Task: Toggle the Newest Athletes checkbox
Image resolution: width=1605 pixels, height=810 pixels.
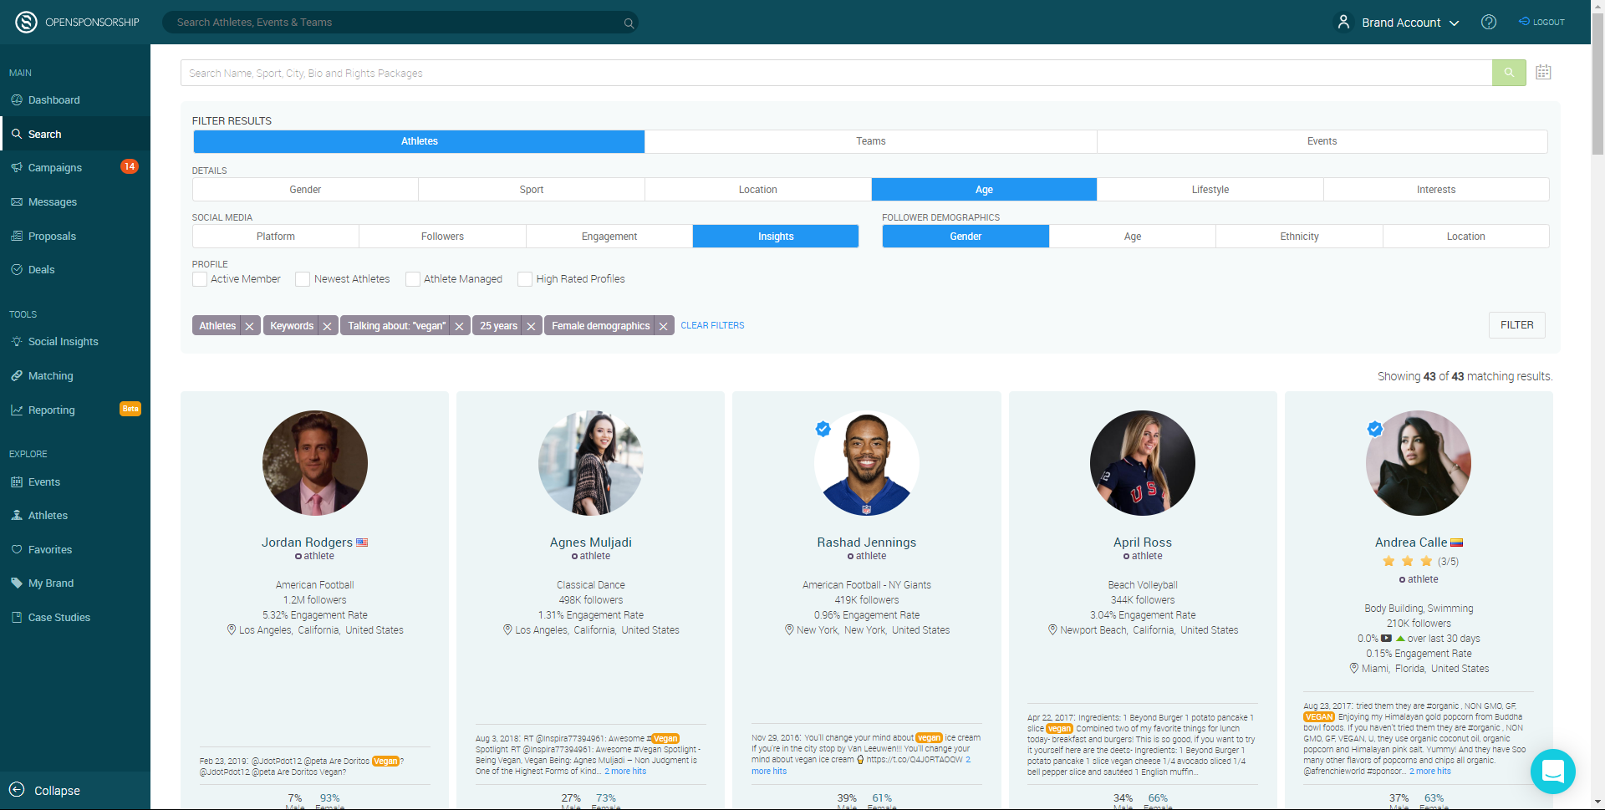Action: coord(303,279)
